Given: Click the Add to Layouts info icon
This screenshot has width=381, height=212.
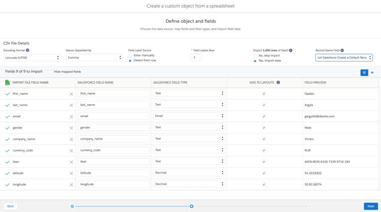Looking at the screenshot, I should point(278,82).
